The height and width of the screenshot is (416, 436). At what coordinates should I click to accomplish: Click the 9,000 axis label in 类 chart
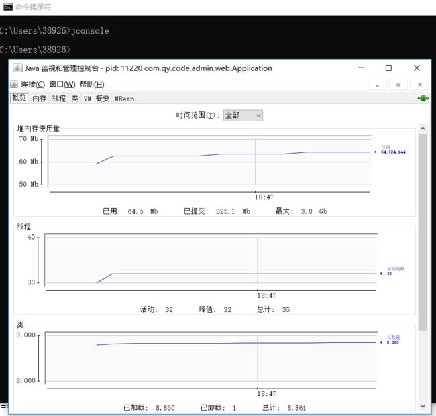[26, 335]
